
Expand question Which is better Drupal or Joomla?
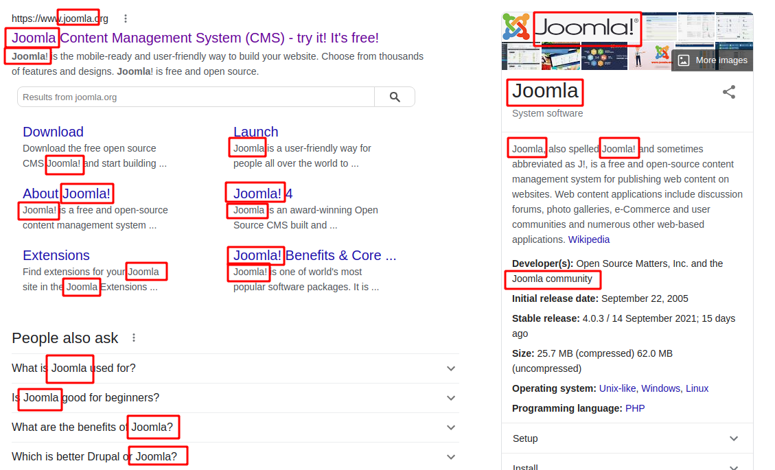(x=235, y=457)
